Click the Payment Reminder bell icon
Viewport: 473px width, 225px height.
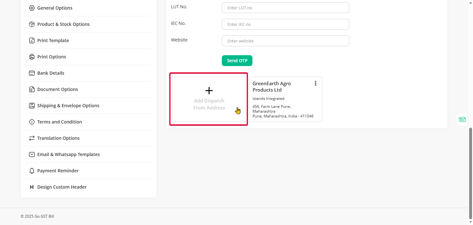pyautogui.click(x=32, y=171)
